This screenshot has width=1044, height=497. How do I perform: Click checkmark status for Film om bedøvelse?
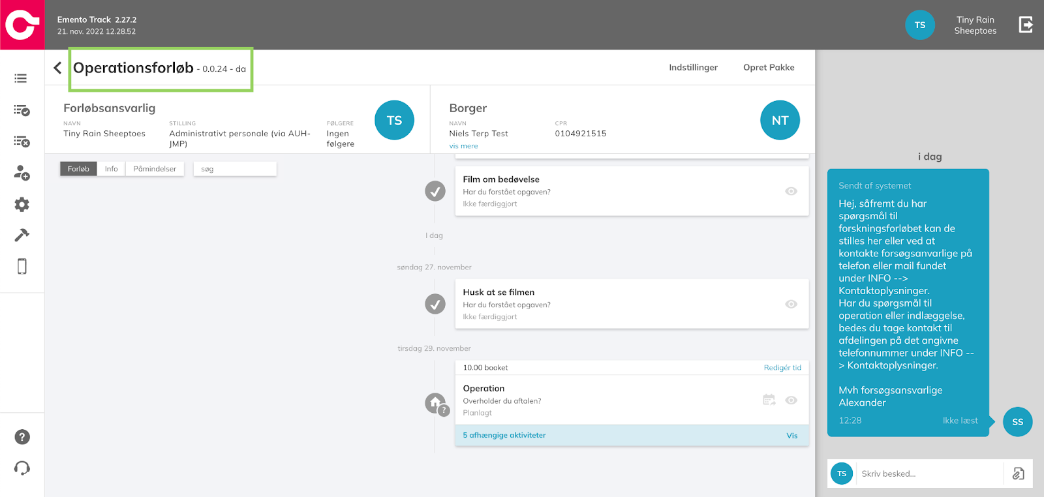[435, 191]
